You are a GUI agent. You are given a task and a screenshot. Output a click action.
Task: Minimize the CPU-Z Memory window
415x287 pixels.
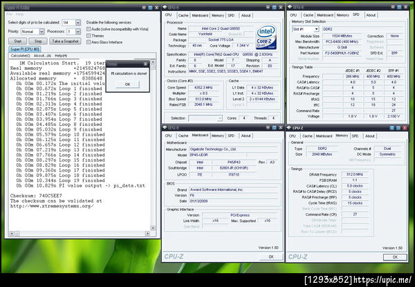(x=392, y=128)
